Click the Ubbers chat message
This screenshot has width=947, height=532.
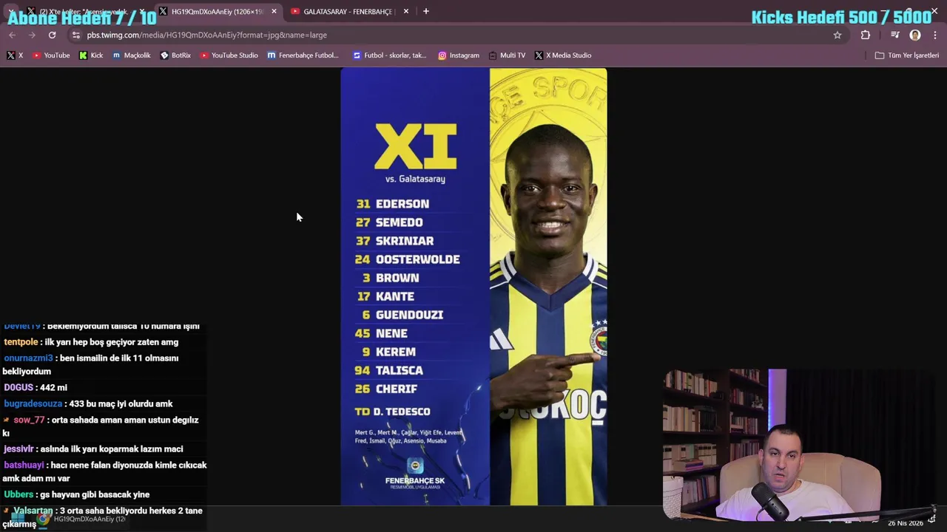76,494
